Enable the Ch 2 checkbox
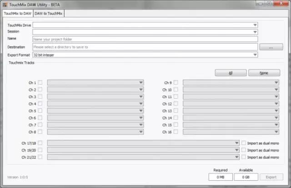Screen dimensions: 291x188 40,89
